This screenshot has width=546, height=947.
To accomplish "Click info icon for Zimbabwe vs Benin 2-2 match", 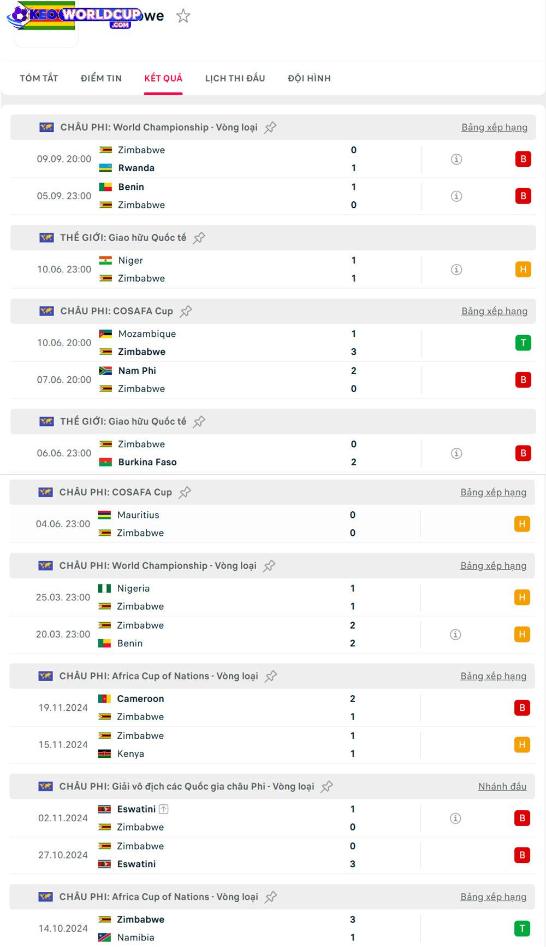I will [455, 634].
